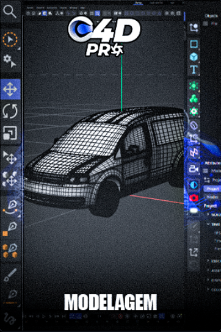This screenshot has width=221, height=332.
Task: Switch to the underlined layout tab at top
Action: coord(139,3)
